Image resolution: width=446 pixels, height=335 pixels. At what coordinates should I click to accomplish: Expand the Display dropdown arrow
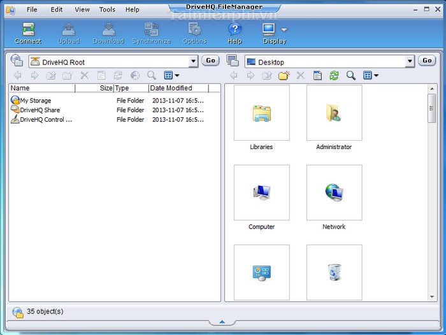point(284,29)
